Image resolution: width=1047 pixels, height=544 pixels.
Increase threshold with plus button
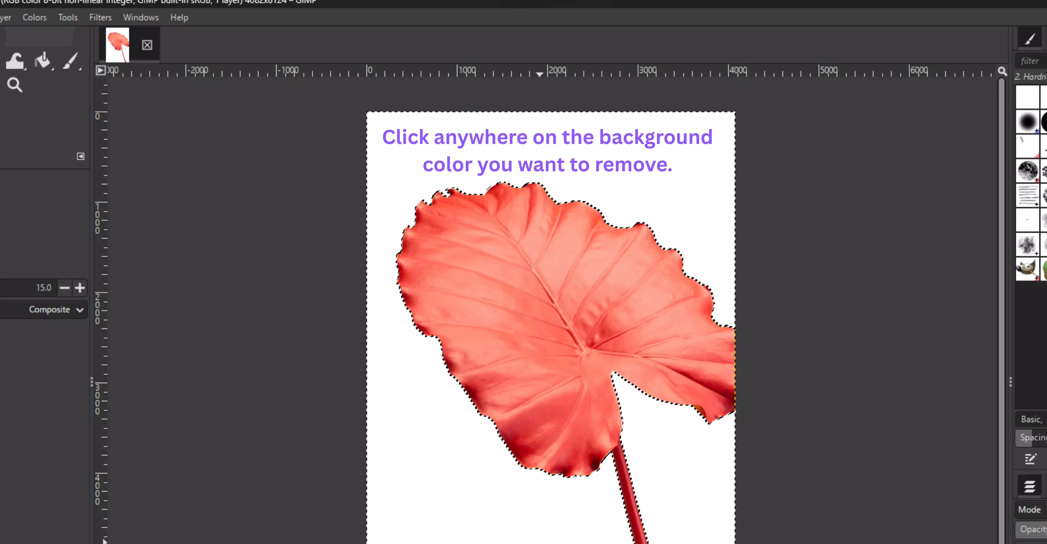80,288
